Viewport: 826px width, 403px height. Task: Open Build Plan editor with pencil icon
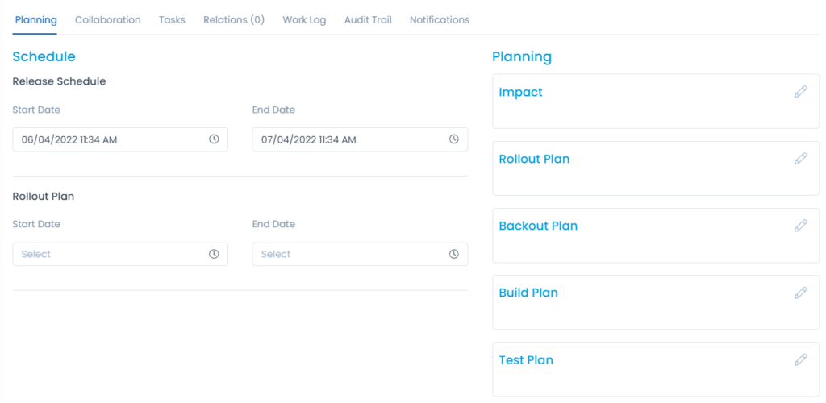coord(801,293)
